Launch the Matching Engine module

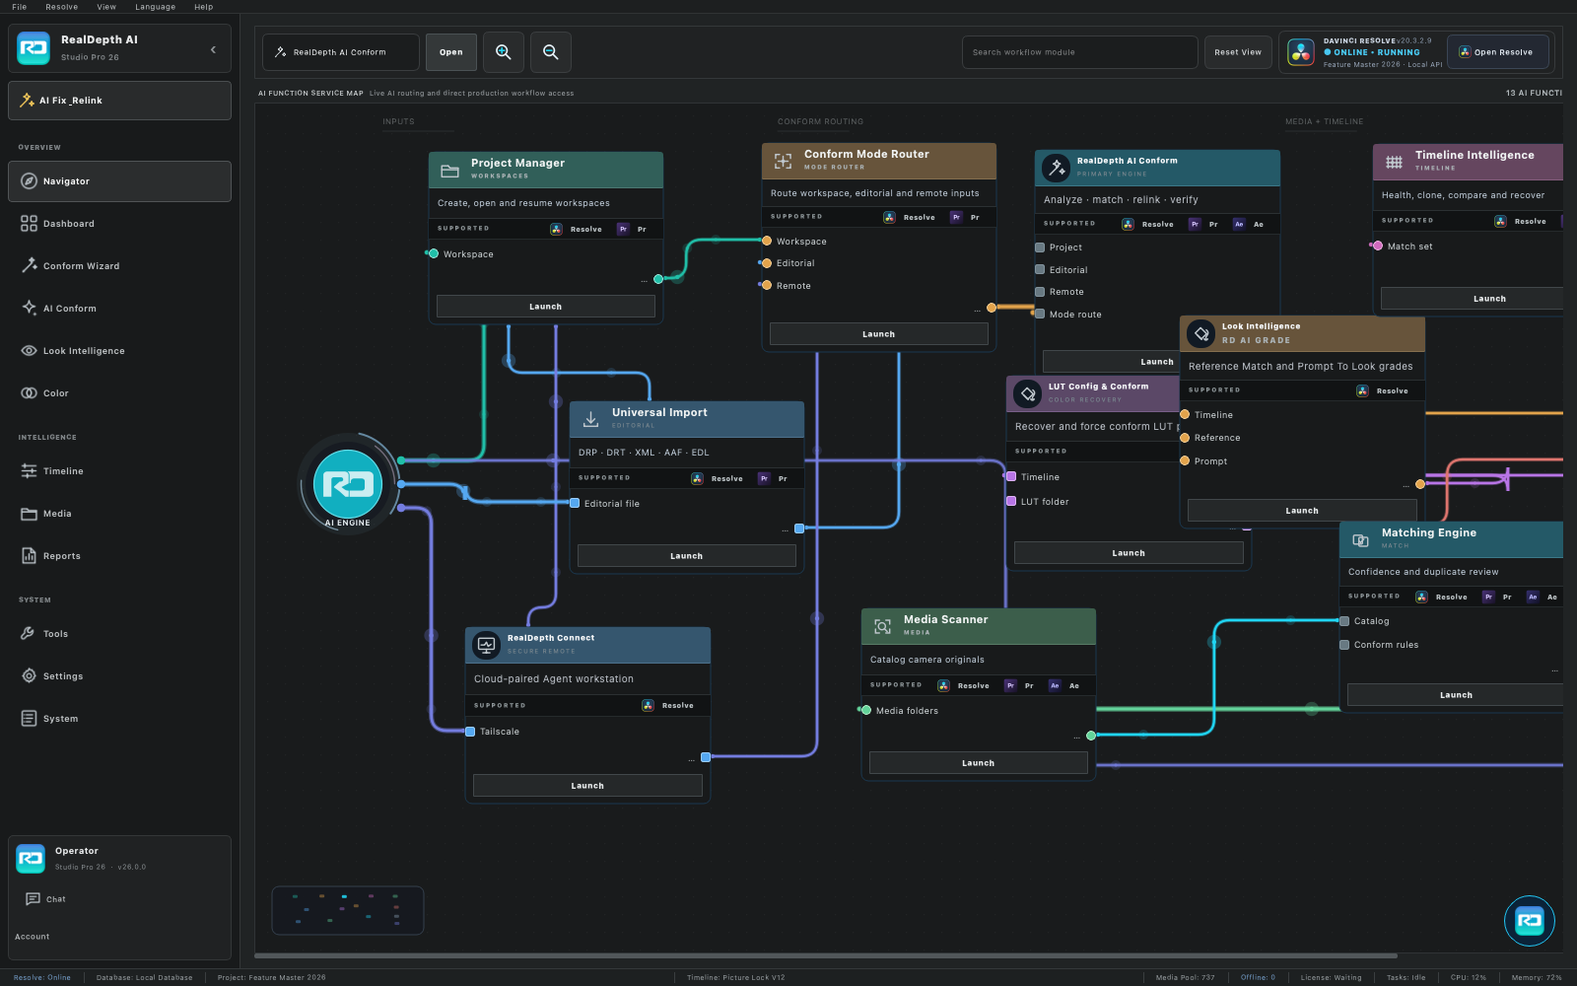pos(1456,695)
